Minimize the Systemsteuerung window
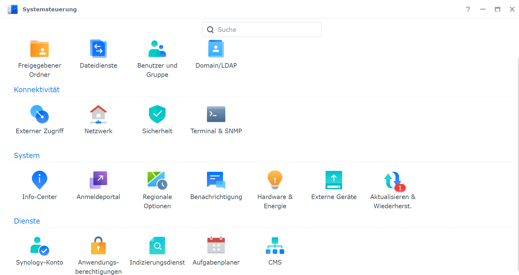The width and height of the screenshot is (519, 275). [x=483, y=9]
